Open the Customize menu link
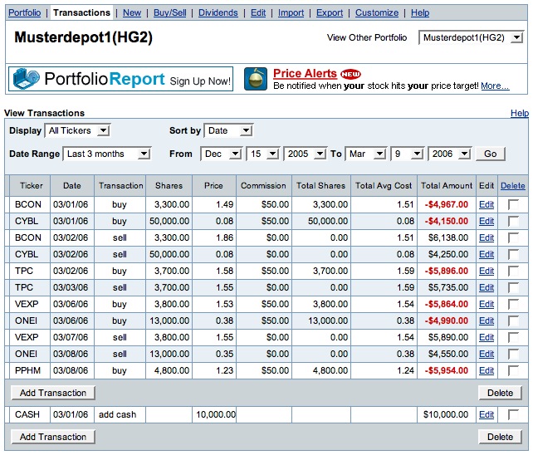533x455 pixels. pyautogui.click(x=377, y=12)
